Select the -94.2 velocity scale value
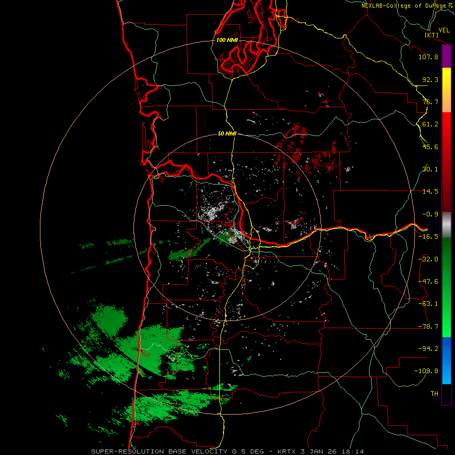 point(428,349)
